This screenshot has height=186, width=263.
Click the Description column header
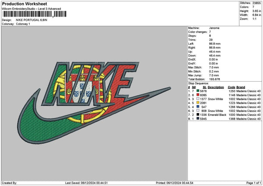pos(216,87)
